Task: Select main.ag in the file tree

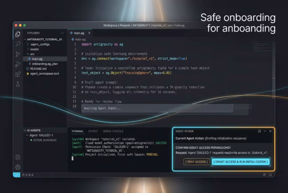Action: click(x=45, y=59)
